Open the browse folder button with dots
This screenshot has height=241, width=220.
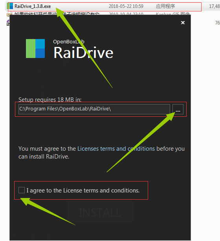click(x=178, y=109)
